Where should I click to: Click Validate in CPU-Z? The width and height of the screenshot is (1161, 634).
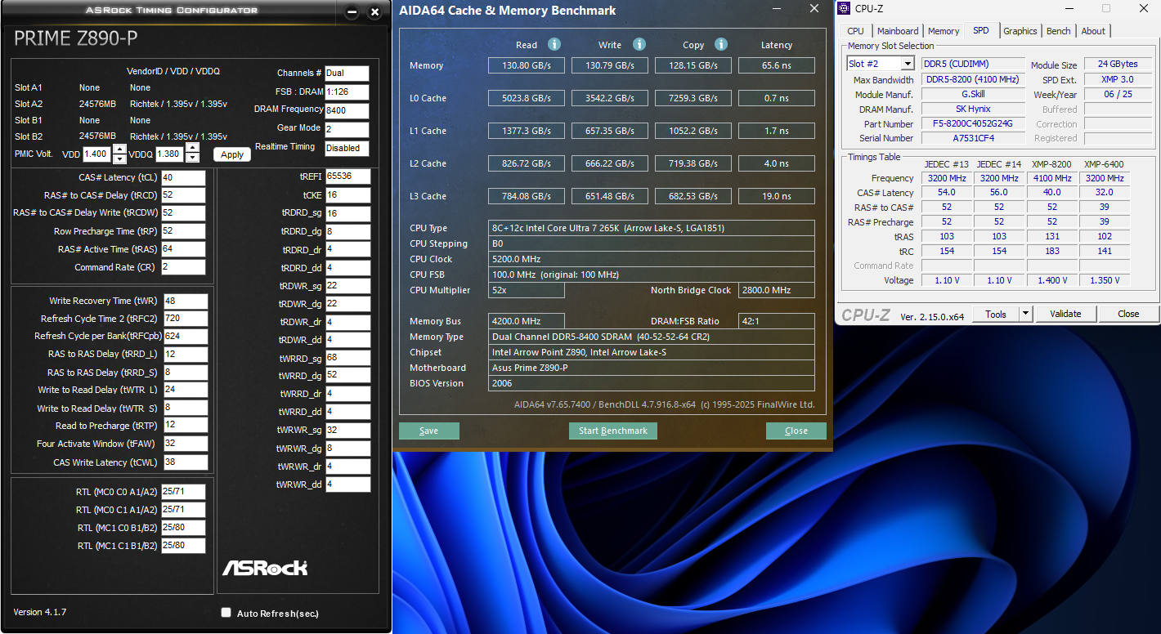click(x=1065, y=314)
